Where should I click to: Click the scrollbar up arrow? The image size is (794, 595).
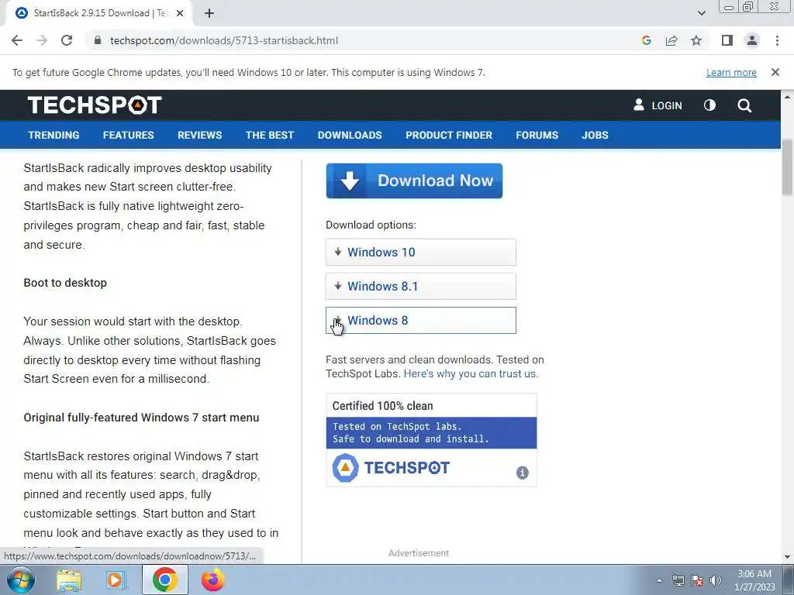pyautogui.click(x=787, y=96)
